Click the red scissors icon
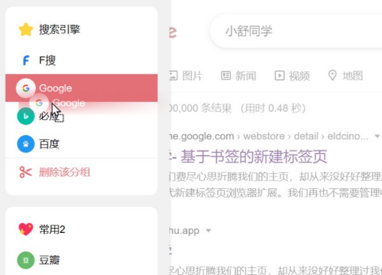The width and height of the screenshot is (382, 275). 25,173
